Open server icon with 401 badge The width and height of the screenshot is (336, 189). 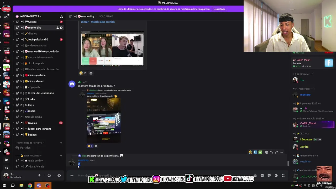pos(6,135)
